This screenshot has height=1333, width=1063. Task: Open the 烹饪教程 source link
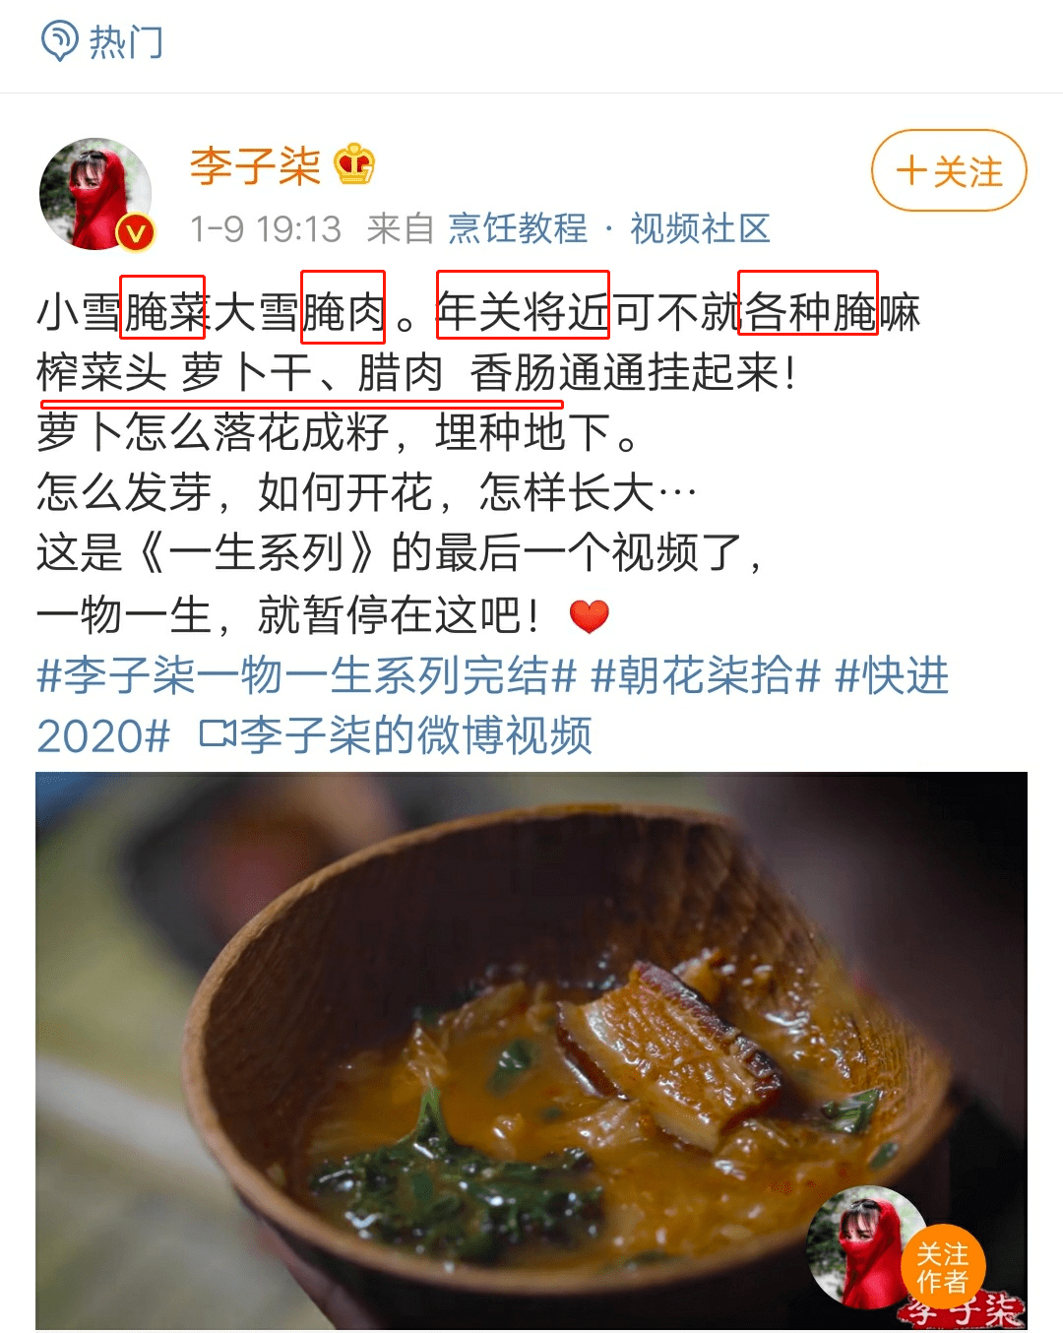point(518,228)
